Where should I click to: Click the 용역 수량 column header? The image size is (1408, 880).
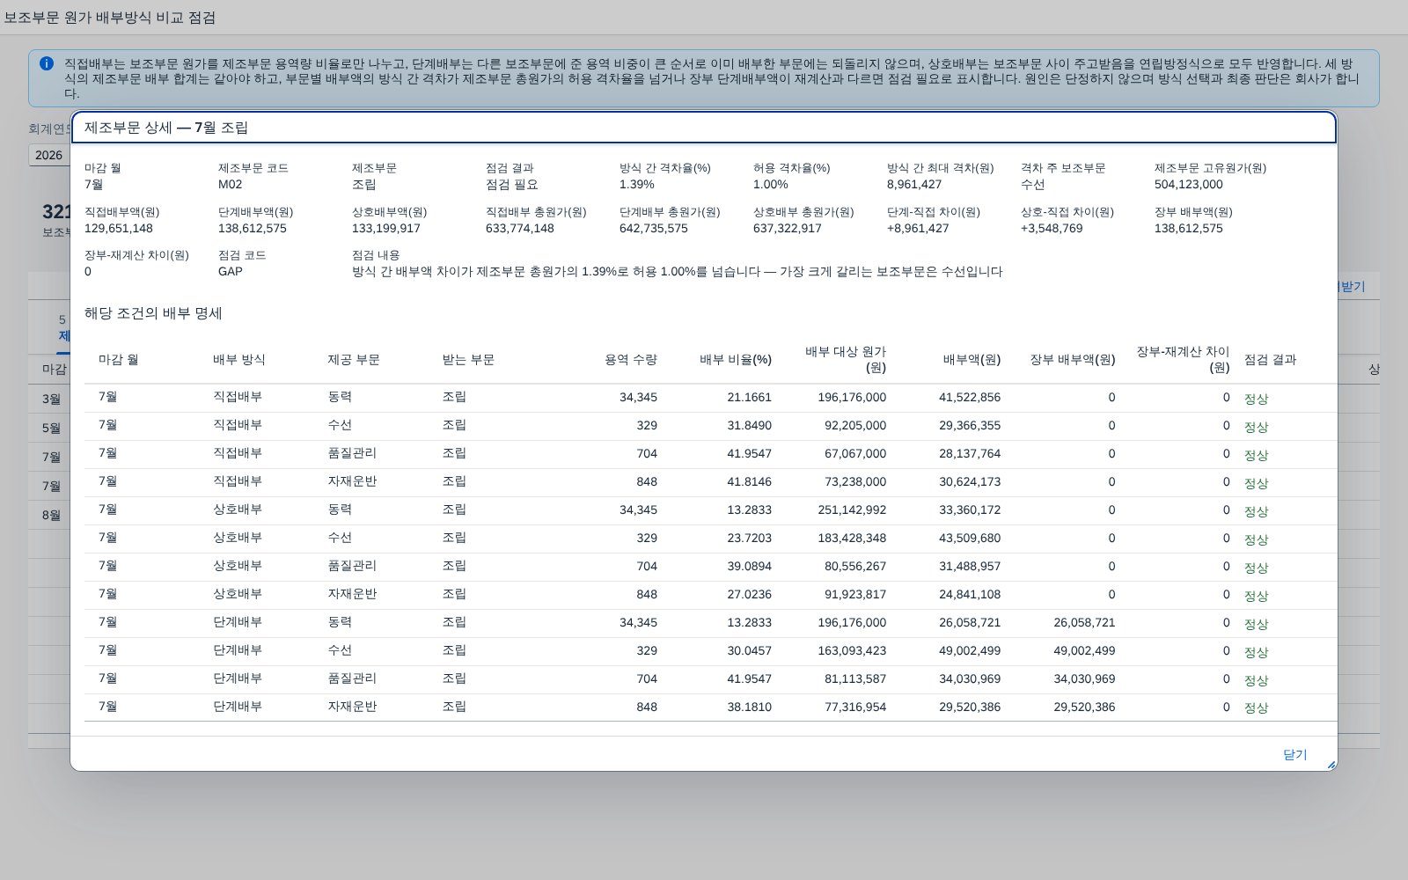[x=630, y=360]
